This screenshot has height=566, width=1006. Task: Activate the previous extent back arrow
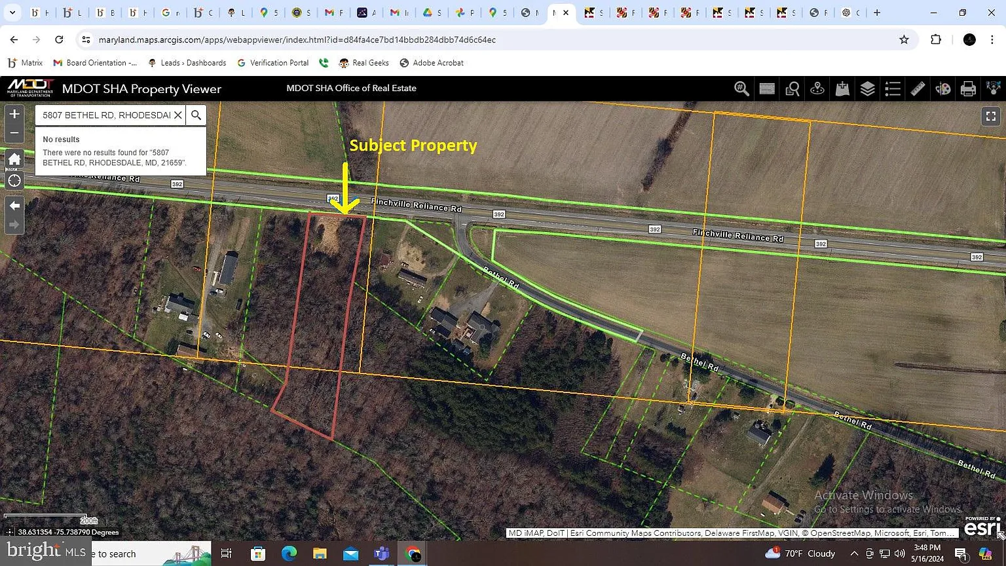click(x=14, y=206)
